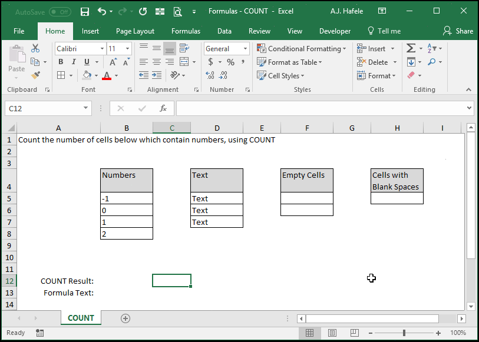This screenshot has height=342, width=479.
Task: Switch to the Formulas tab
Action: click(x=186, y=31)
